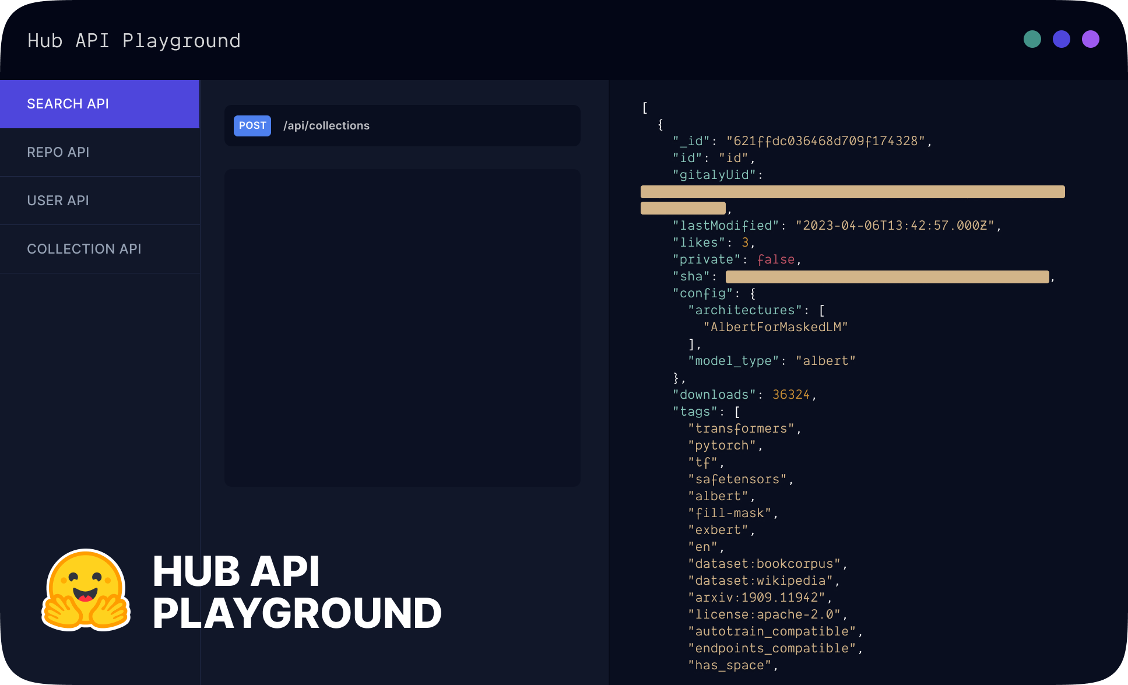Click the HUB API PLAYGROUND large heading
This screenshot has height=685, width=1128.
297,592
